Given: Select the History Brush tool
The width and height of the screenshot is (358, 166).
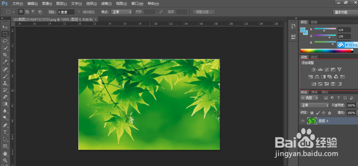Looking at the screenshot, I should point(5,90).
